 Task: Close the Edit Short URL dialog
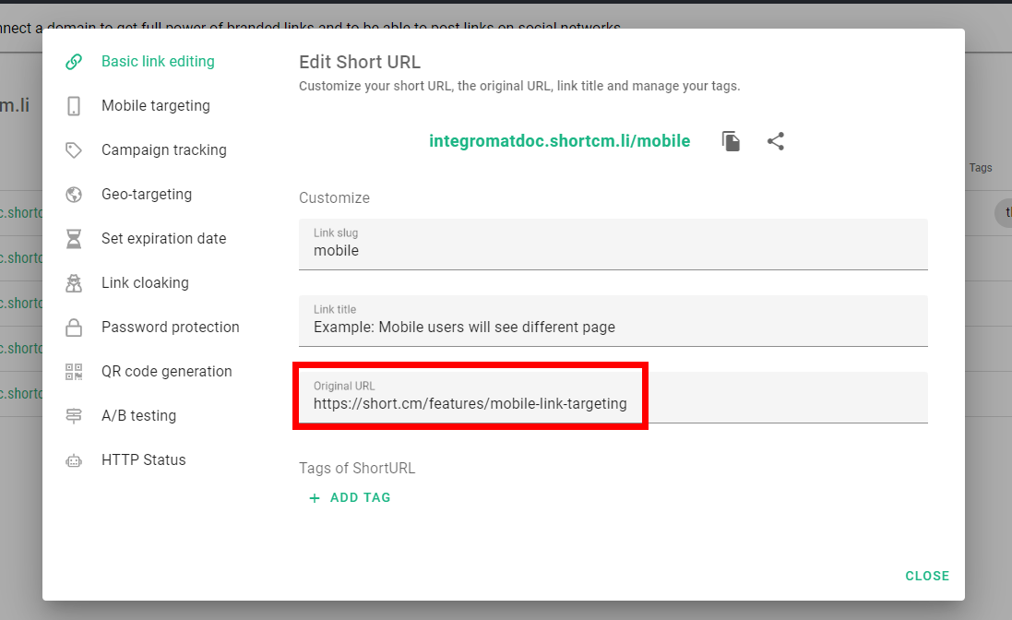(927, 576)
